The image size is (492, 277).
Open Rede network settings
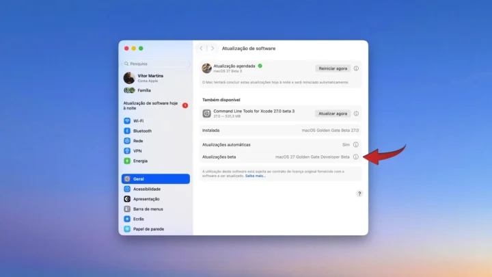tap(155, 141)
